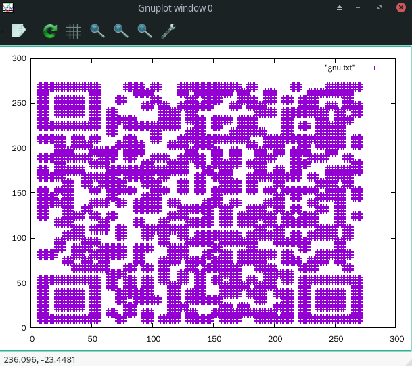Open configuration with the wrench icon
The image size is (412, 366).
click(x=168, y=31)
